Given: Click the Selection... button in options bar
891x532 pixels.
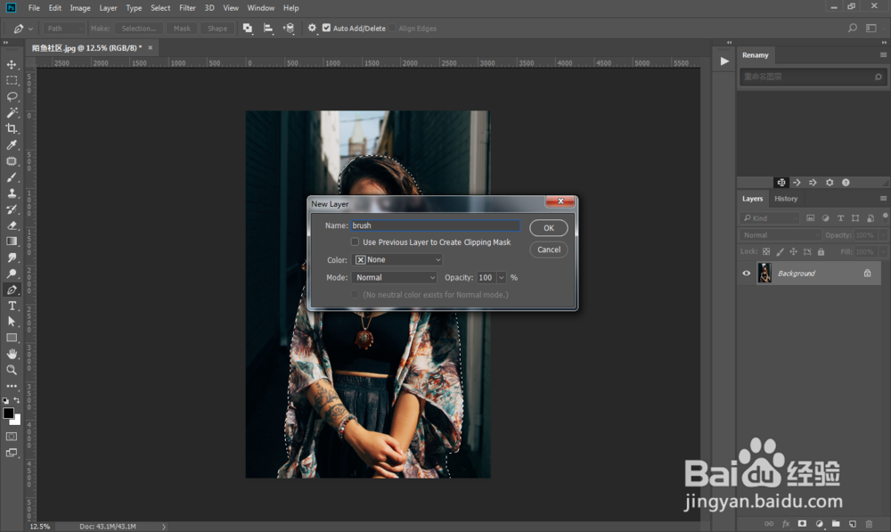Looking at the screenshot, I should pos(139,28).
